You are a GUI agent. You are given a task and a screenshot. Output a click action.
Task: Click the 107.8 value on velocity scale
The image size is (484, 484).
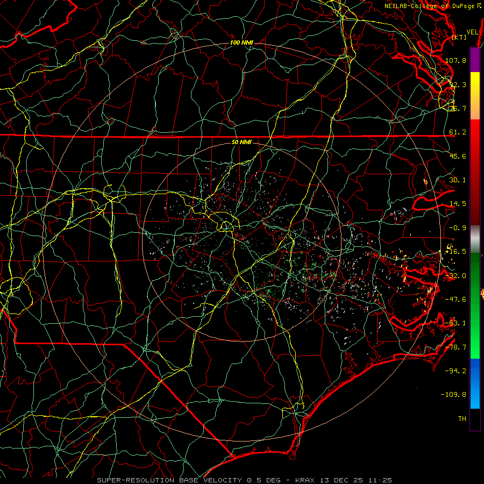[455, 60]
